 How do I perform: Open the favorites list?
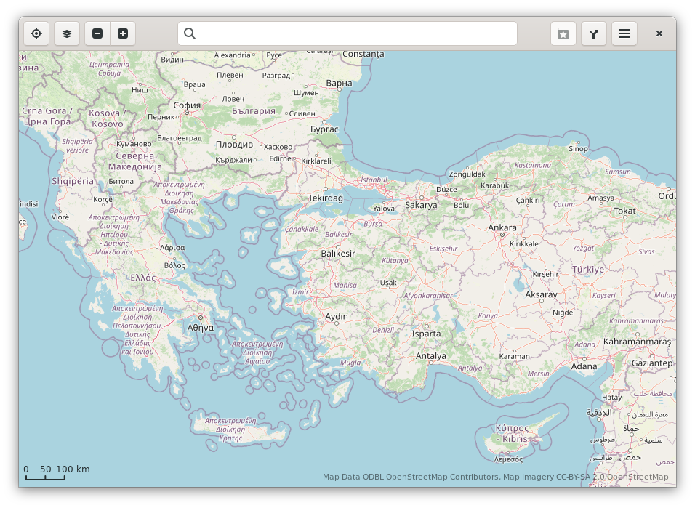point(563,33)
